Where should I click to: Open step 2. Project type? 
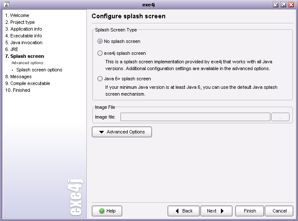tap(20, 22)
